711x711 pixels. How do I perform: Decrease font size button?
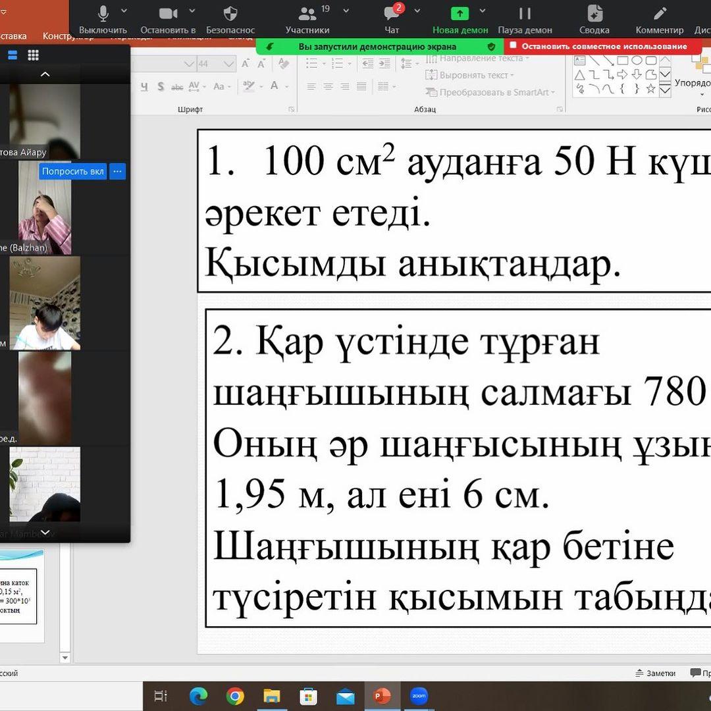[261, 64]
